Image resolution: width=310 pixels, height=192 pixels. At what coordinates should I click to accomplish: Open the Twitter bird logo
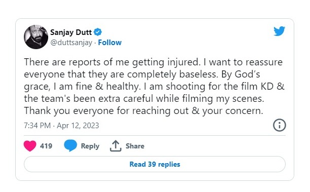(x=279, y=31)
